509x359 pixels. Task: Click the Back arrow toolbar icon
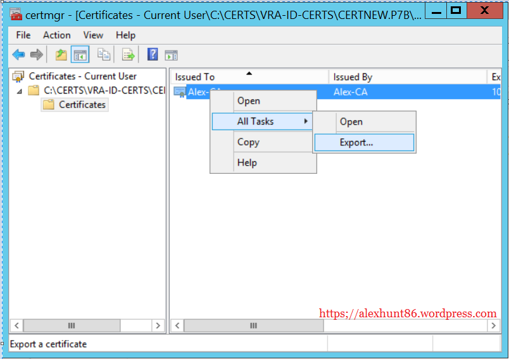pyautogui.click(x=18, y=55)
